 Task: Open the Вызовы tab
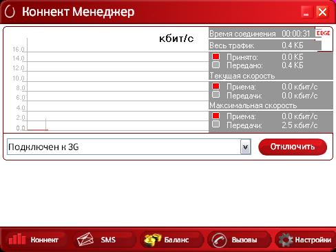[239, 240]
